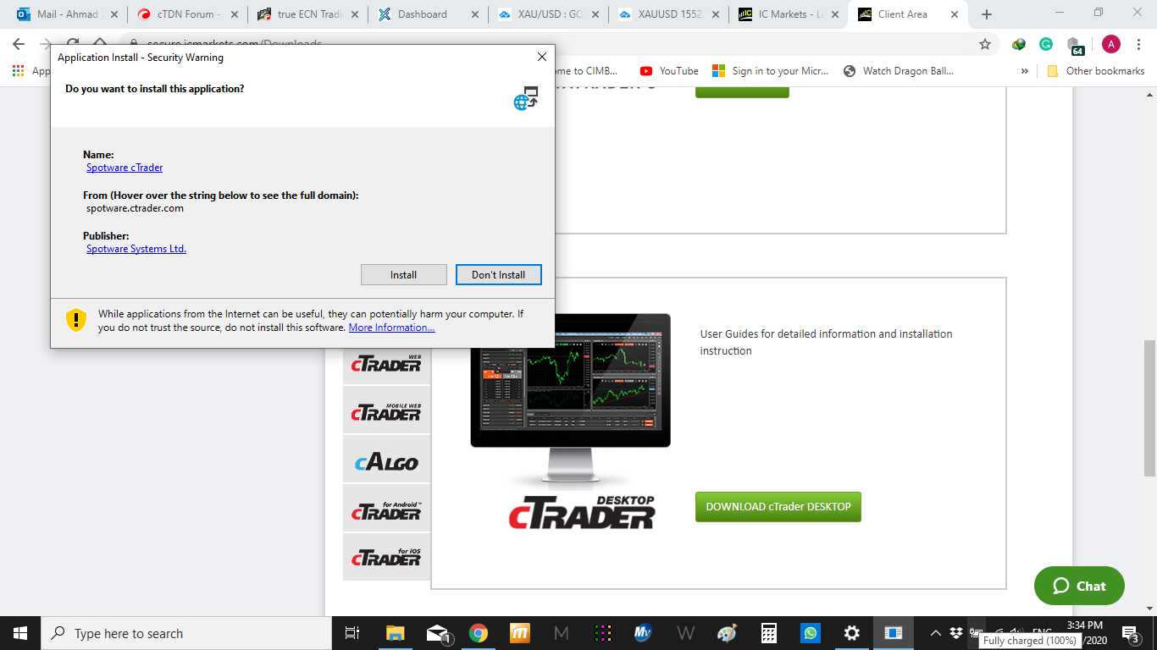Open the Chrome three-dot menu
The image size is (1157, 650).
1139,44
